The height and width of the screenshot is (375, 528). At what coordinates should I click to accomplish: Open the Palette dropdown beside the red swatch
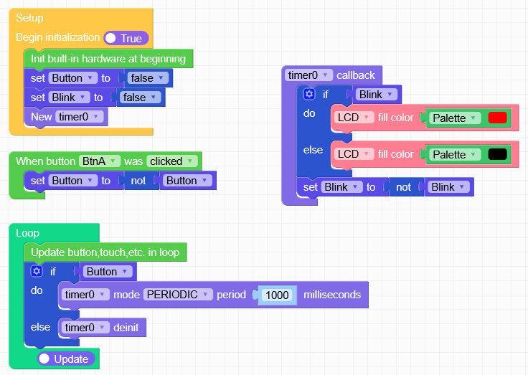pos(454,118)
